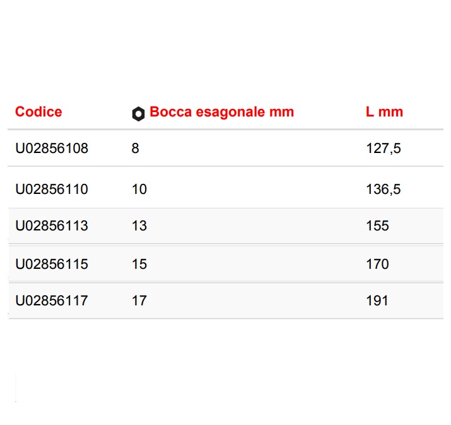
Task: Click the 'L mm' column header
Action: (384, 113)
